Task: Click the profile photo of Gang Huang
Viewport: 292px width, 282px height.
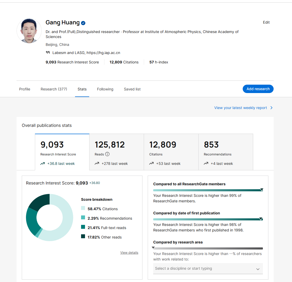Action: pos(29,31)
